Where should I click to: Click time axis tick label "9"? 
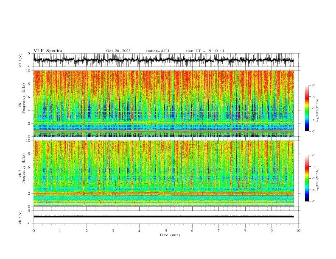pos(272,231)
